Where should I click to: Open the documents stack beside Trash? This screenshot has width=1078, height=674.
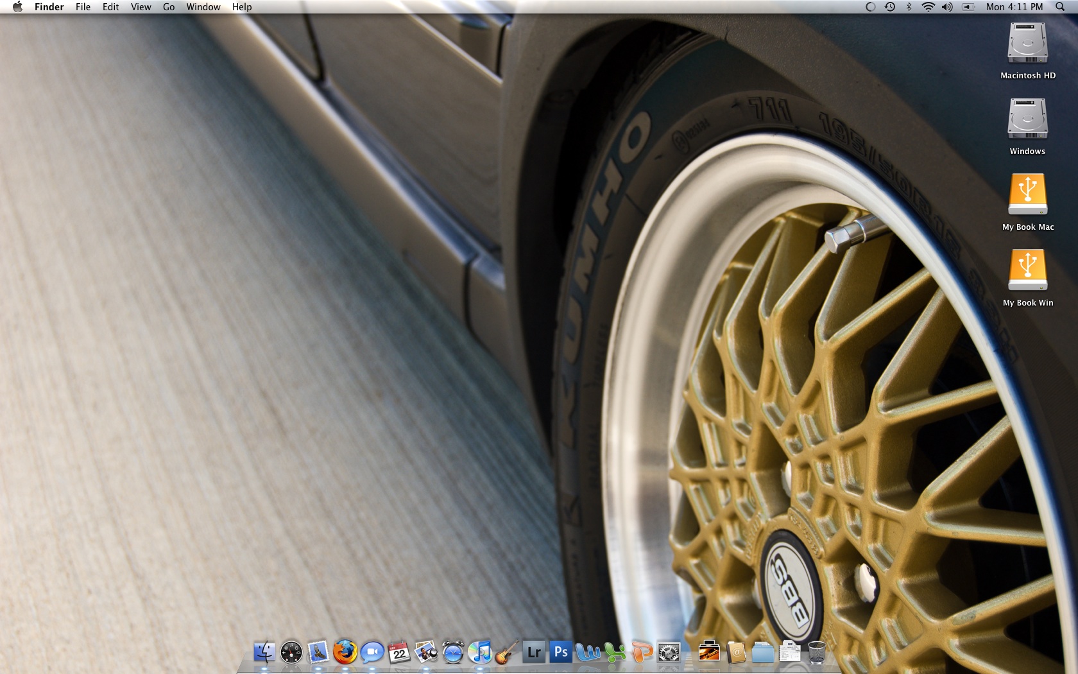click(790, 652)
